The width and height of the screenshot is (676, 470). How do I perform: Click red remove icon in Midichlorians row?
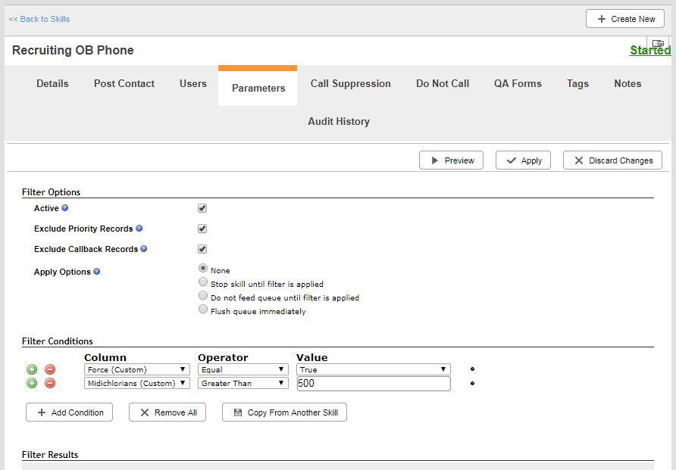pyautogui.click(x=50, y=383)
